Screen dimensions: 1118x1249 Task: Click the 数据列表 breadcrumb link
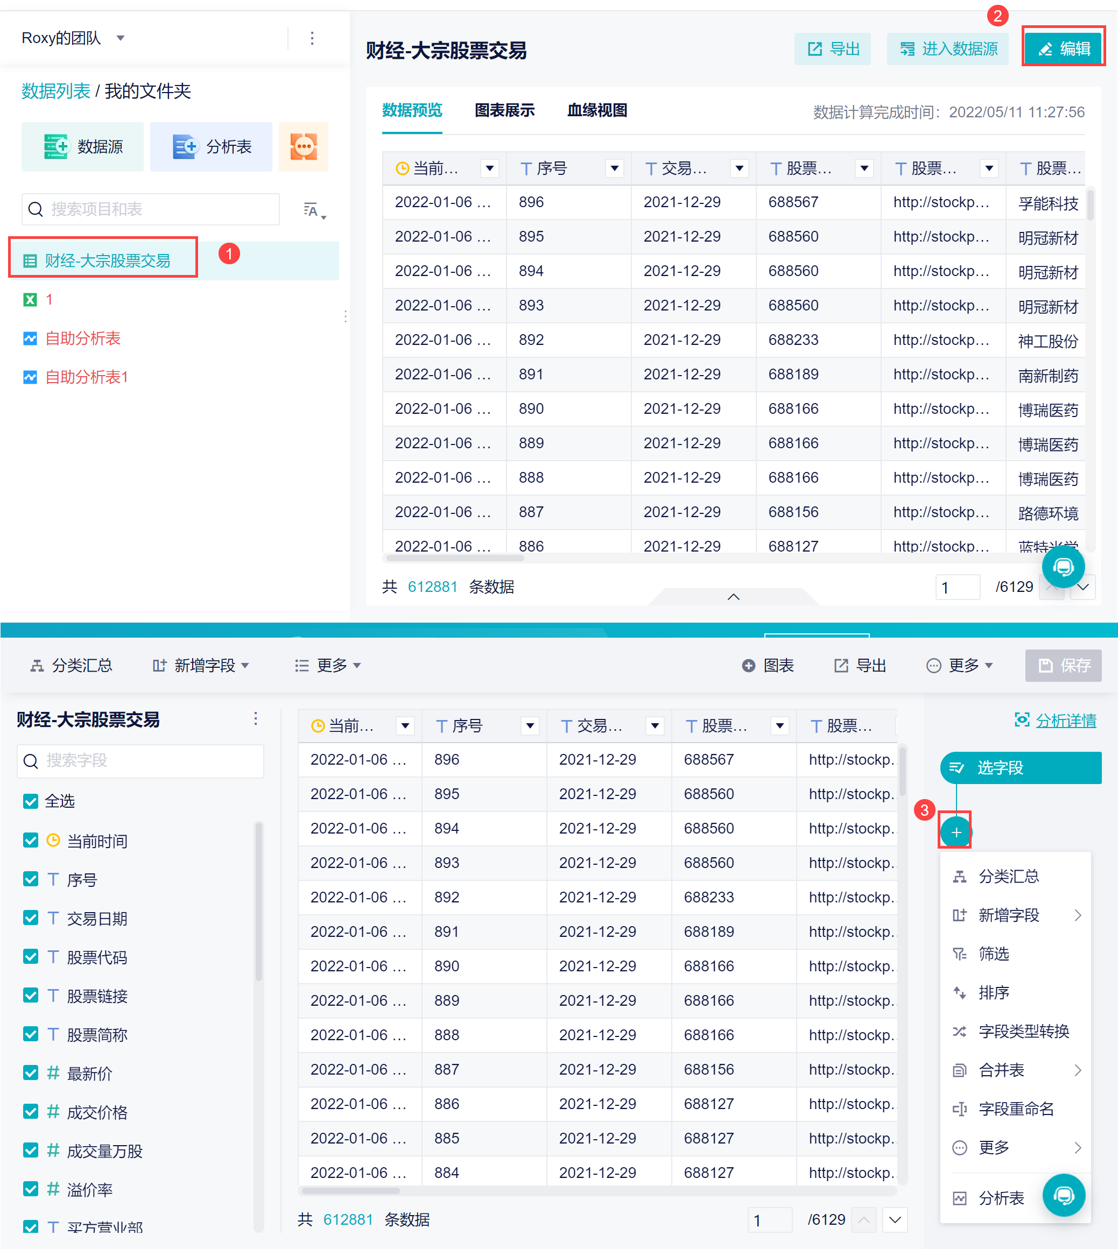[56, 91]
